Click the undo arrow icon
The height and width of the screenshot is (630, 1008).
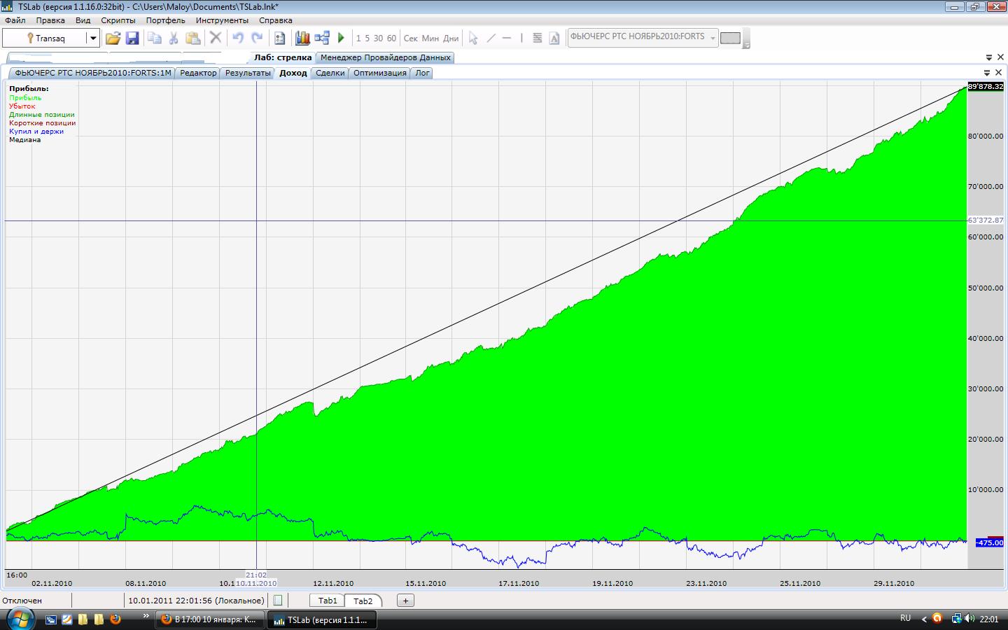pos(238,38)
